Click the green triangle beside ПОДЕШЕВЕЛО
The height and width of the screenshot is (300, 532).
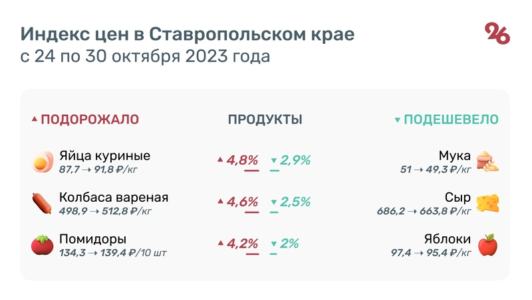tap(398, 120)
